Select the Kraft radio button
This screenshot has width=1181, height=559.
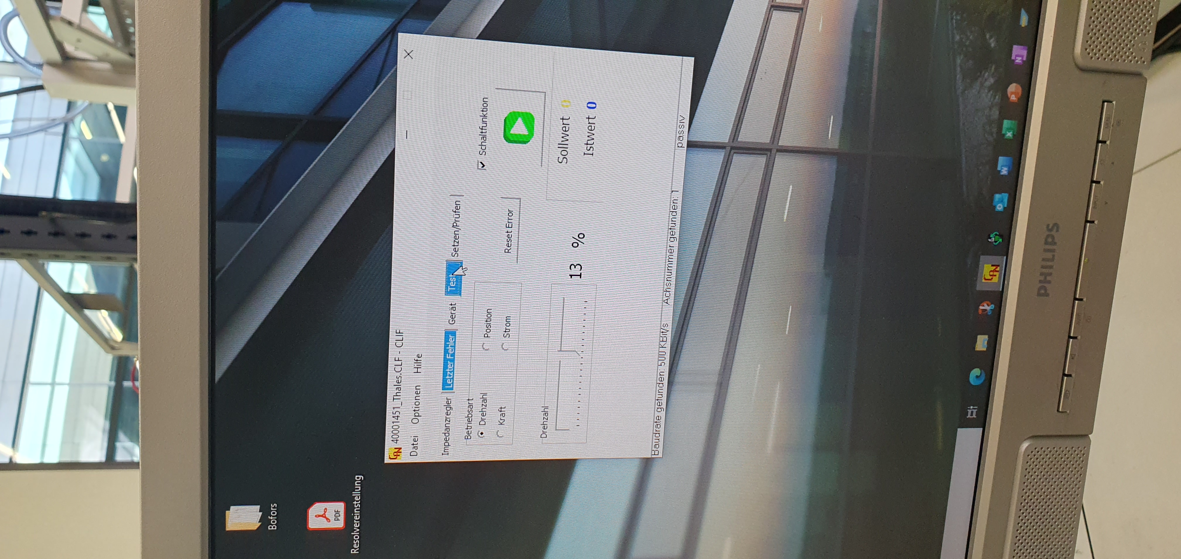[500, 433]
